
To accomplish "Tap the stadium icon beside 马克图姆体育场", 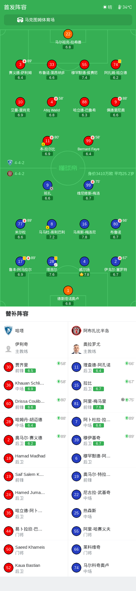I will (20, 20).
